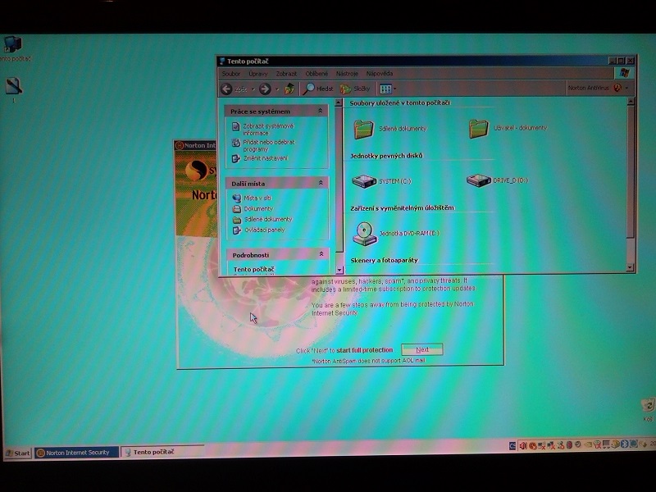The width and height of the screenshot is (656, 492).
Task: Click the Jednotky pevných disků heading
Action: (x=386, y=156)
